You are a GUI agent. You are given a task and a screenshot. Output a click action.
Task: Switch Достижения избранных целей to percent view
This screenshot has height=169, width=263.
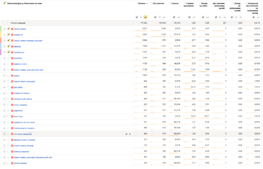220,17
